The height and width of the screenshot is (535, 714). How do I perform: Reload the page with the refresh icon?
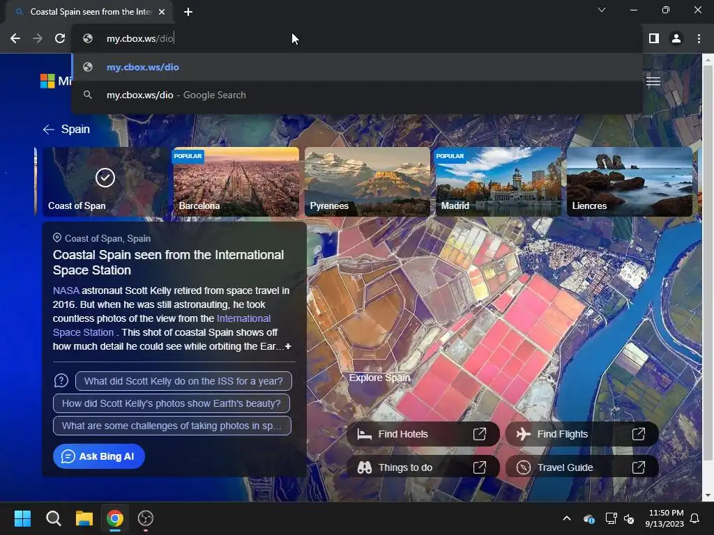coord(60,39)
